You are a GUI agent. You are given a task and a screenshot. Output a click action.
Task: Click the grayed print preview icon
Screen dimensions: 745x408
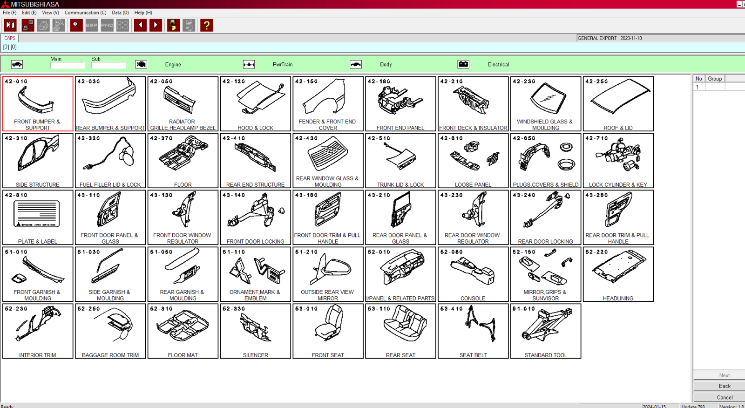pyautogui.click(x=59, y=25)
